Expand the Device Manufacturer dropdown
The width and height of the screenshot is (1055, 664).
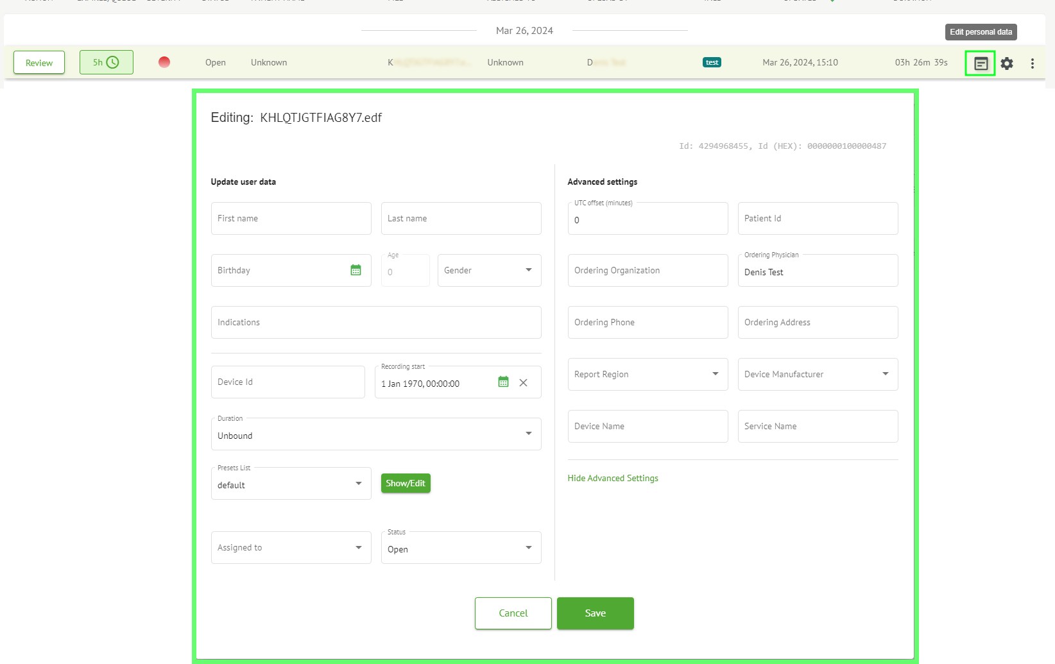(818, 374)
